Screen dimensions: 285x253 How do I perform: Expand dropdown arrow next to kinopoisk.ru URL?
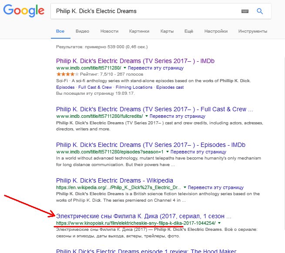[x=219, y=223]
